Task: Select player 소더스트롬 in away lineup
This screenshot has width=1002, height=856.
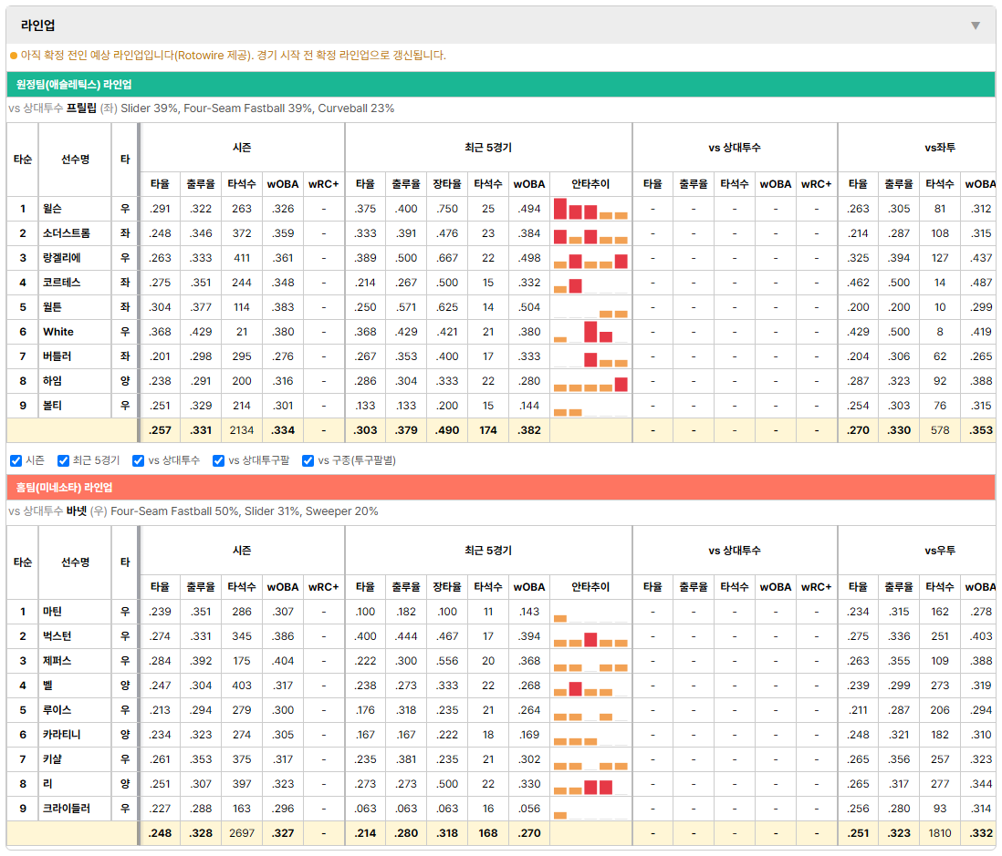Action: pos(67,233)
